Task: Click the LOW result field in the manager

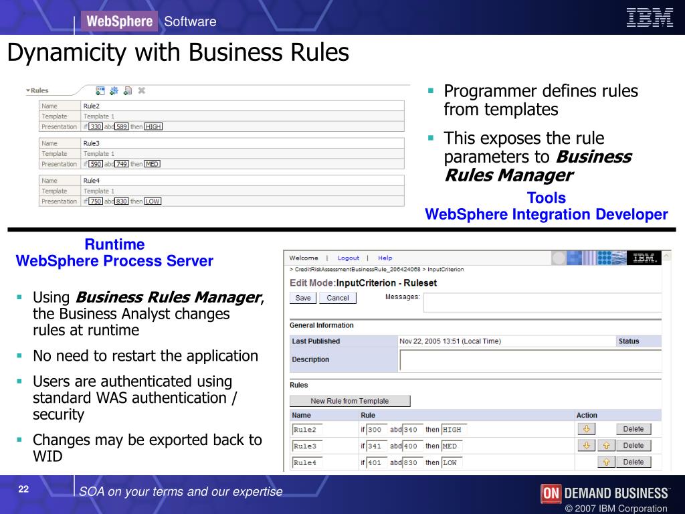Action: (452, 463)
